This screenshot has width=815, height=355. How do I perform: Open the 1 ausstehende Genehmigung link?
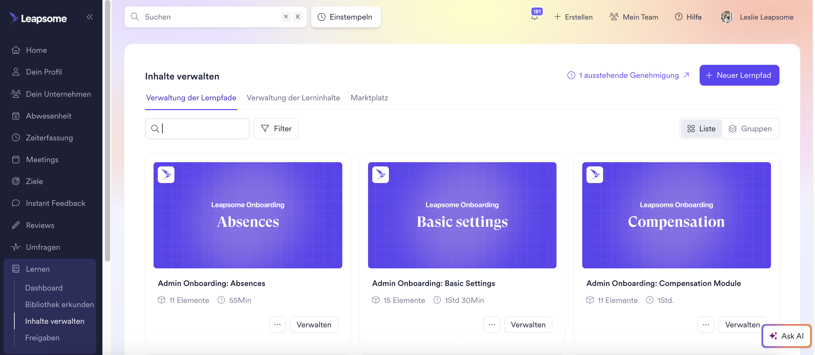[x=628, y=75]
